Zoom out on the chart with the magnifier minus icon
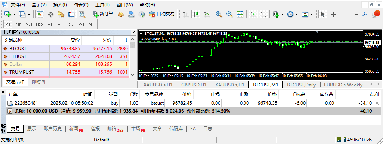Screen dimensions: 383x144 229,14
